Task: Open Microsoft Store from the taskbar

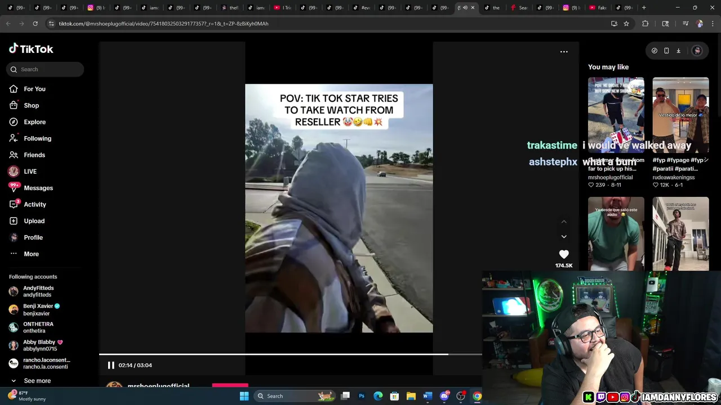Action: (394, 396)
